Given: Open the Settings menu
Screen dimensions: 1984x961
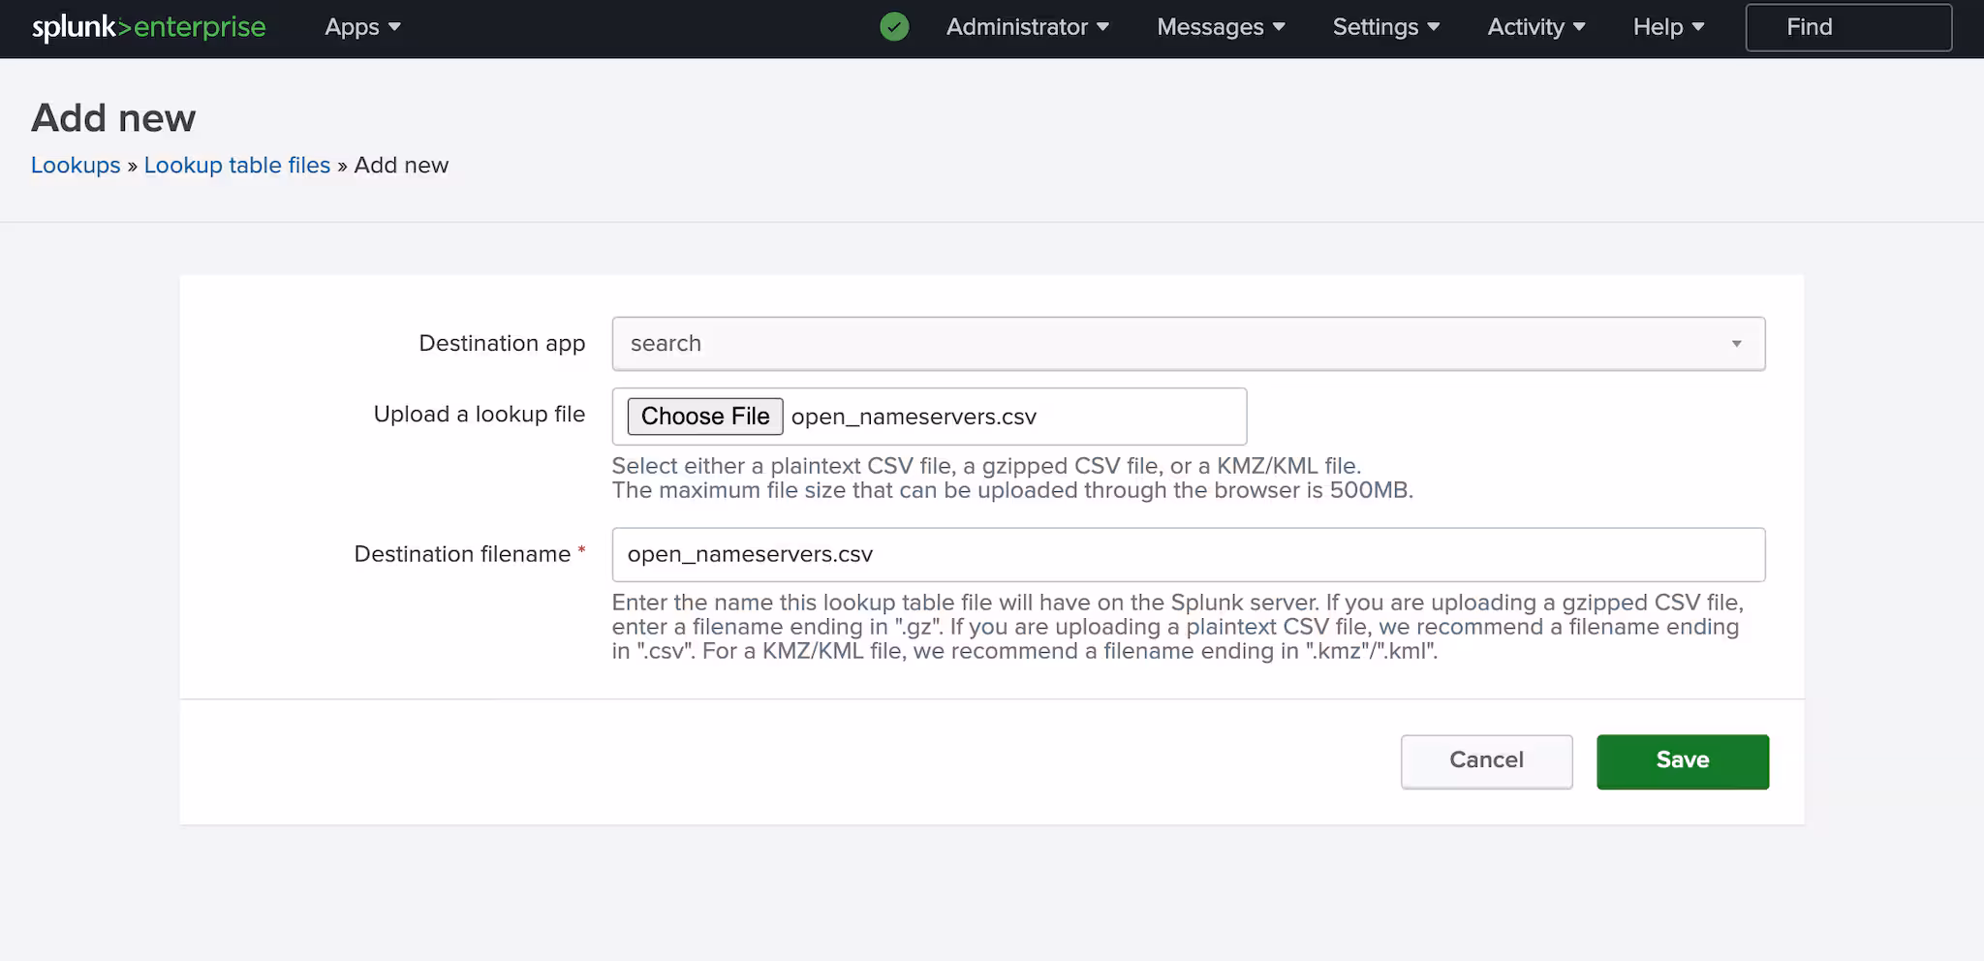Looking at the screenshot, I should pyautogui.click(x=1385, y=27).
